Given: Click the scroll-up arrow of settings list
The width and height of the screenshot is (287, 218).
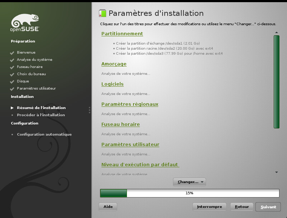Looking at the screenshot, I should (276, 32).
